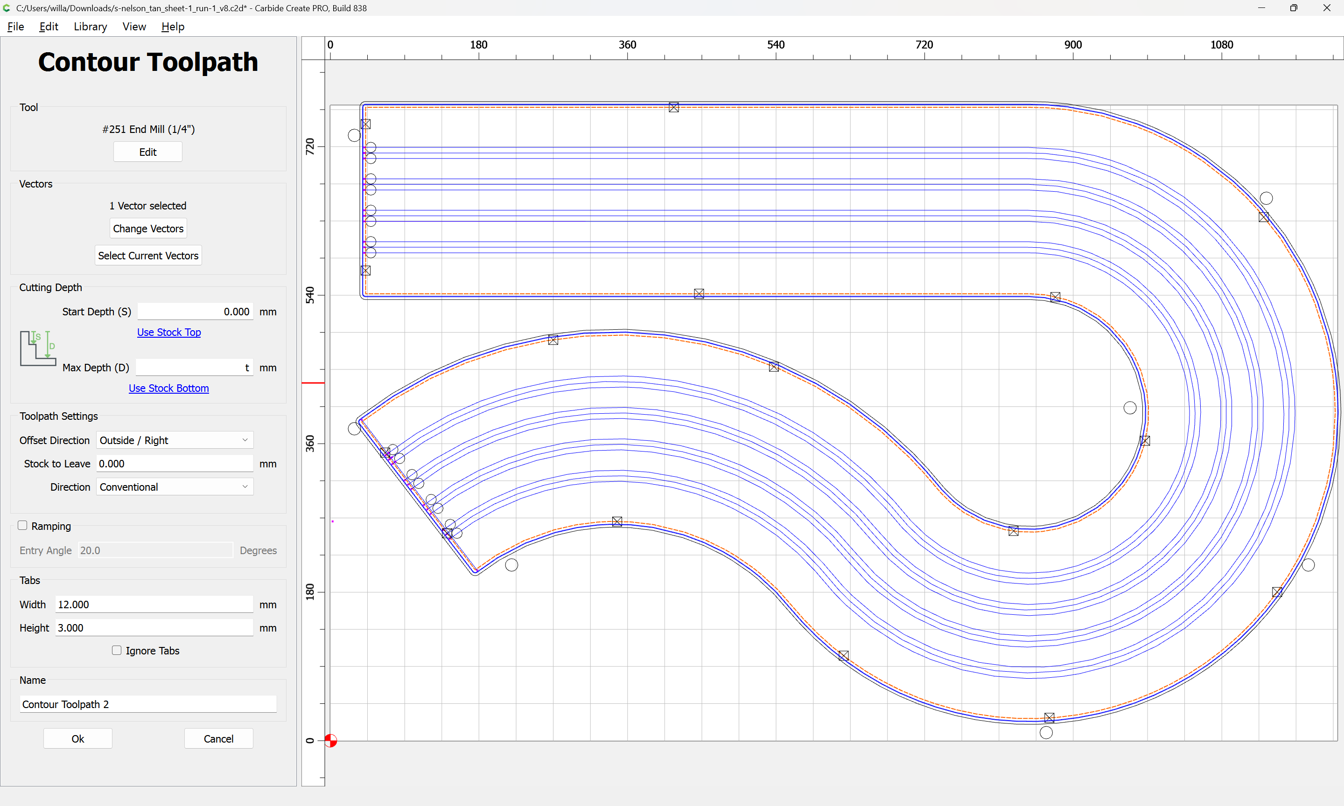Viewport: 1344px width, 806px height.
Task: Click the Carbide Create app icon in title bar
Action: [x=7, y=7]
